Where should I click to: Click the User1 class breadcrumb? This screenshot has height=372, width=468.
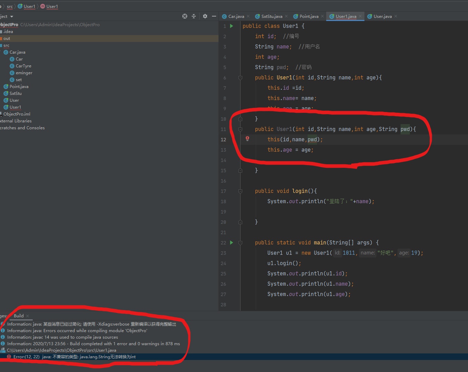coord(26,6)
